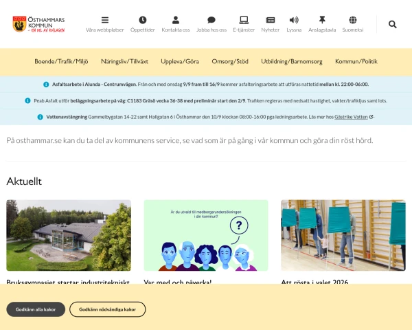
Task: Open the medborgarundersökningen illustration card
Action: pyautogui.click(x=206, y=235)
